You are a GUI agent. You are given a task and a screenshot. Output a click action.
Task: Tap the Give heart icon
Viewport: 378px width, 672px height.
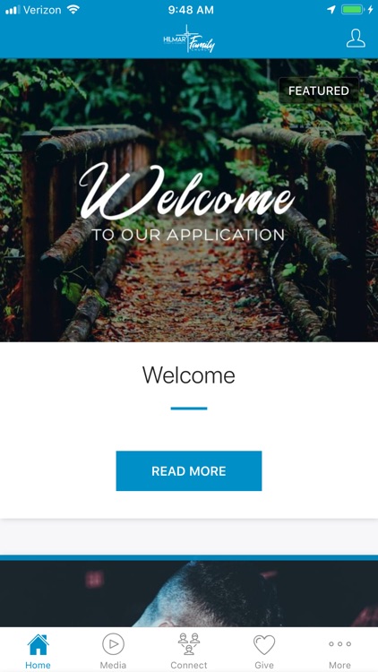(x=264, y=644)
